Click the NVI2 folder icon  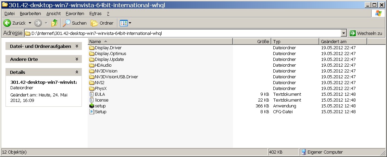(x=92, y=83)
